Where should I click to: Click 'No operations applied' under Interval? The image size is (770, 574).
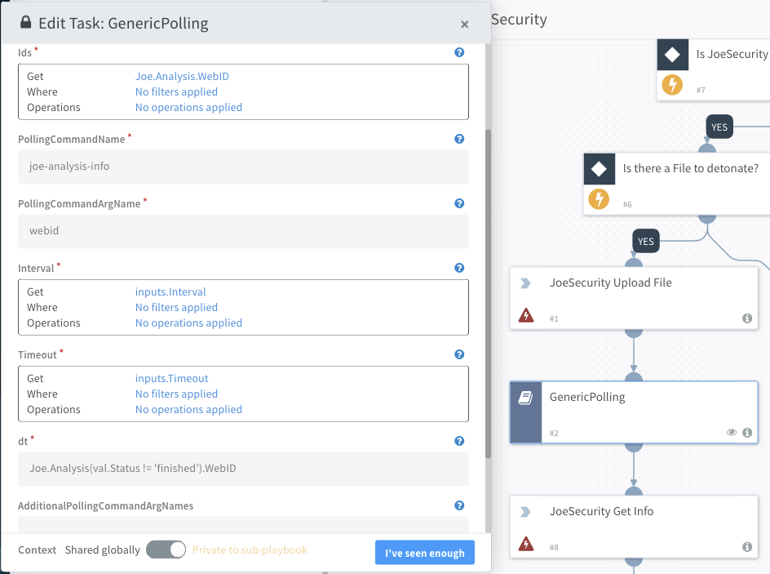coord(188,323)
